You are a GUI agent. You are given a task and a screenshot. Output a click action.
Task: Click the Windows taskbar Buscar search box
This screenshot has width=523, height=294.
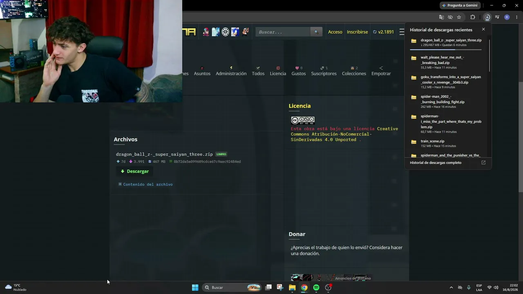coord(232,287)
